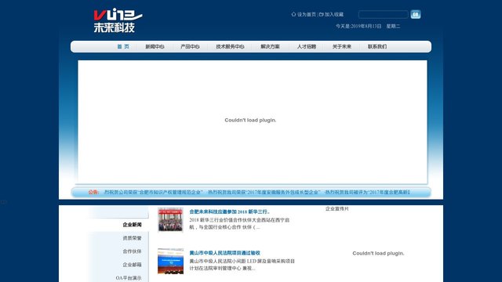This screenshot has width=502, height=282.
Task: Open the 2017年度安徽服务外包成长型企业 announcement
Action: click(264, 192)
